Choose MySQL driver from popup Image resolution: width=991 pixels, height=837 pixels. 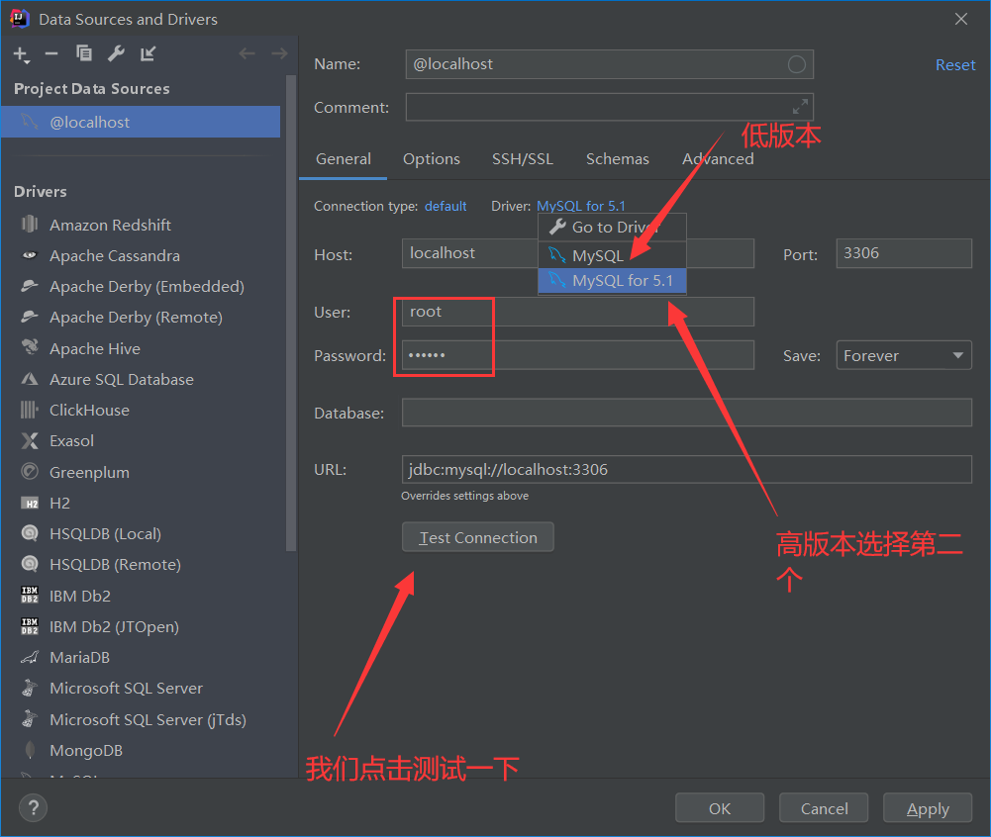coord(612,255)
